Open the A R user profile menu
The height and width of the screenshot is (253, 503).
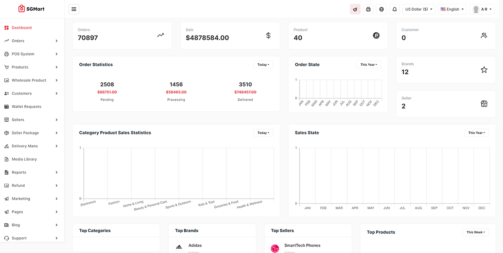482,9
